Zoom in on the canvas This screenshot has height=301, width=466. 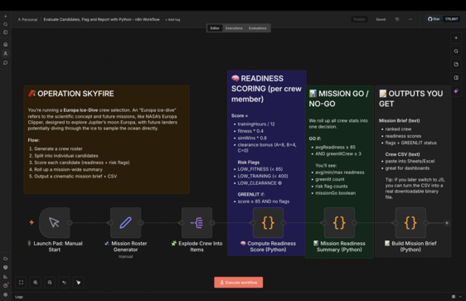coord(36,282)
